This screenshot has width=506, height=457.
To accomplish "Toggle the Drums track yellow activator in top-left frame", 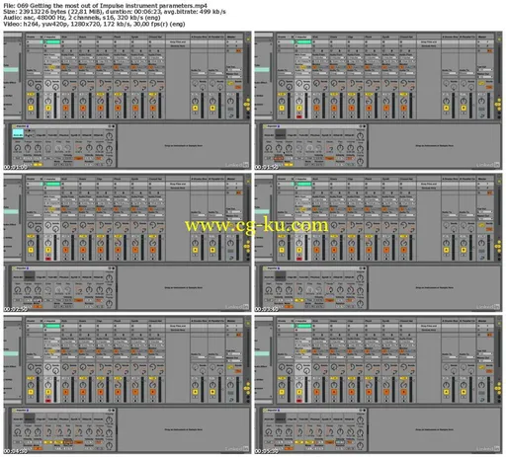I will (x=31, y=108).
